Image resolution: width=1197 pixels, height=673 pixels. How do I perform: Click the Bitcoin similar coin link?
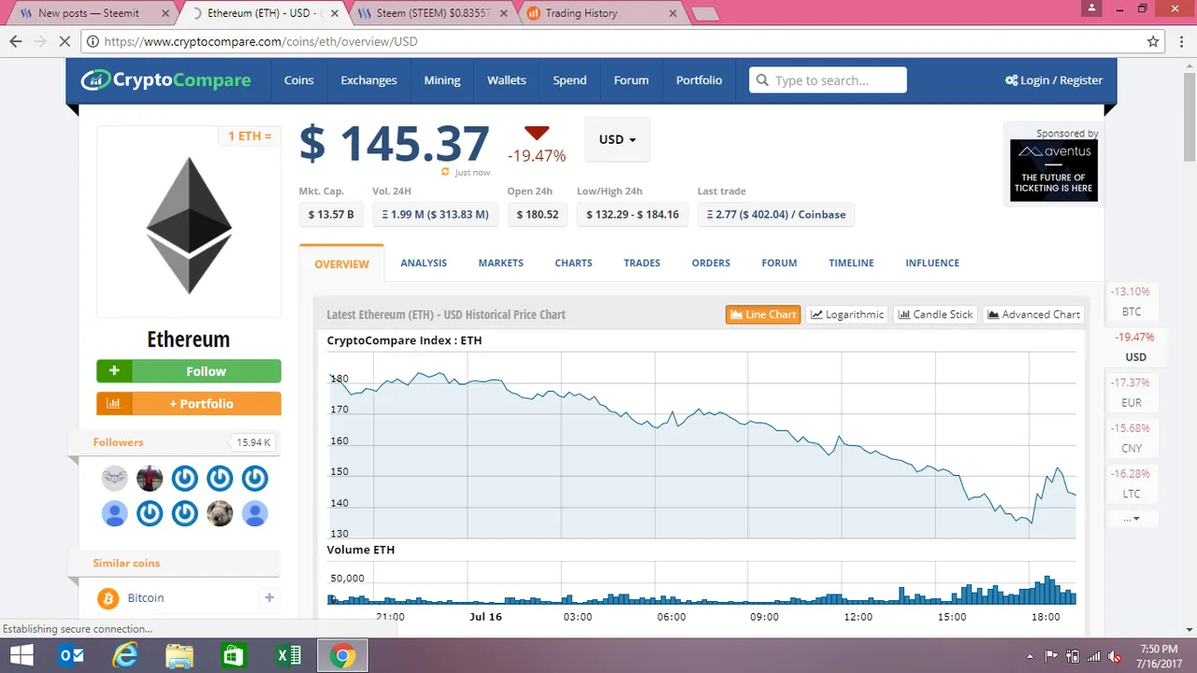[x=146, y=597]
